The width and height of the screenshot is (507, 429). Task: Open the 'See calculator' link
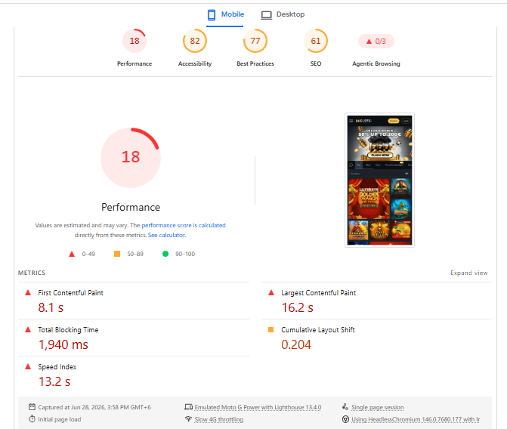point(166,235)
